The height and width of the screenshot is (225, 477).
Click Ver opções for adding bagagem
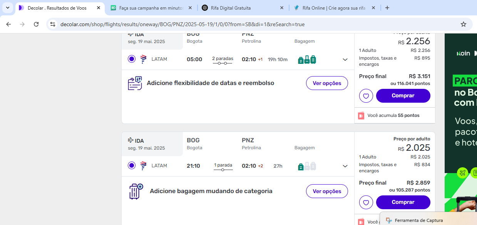tap(327, 191)
